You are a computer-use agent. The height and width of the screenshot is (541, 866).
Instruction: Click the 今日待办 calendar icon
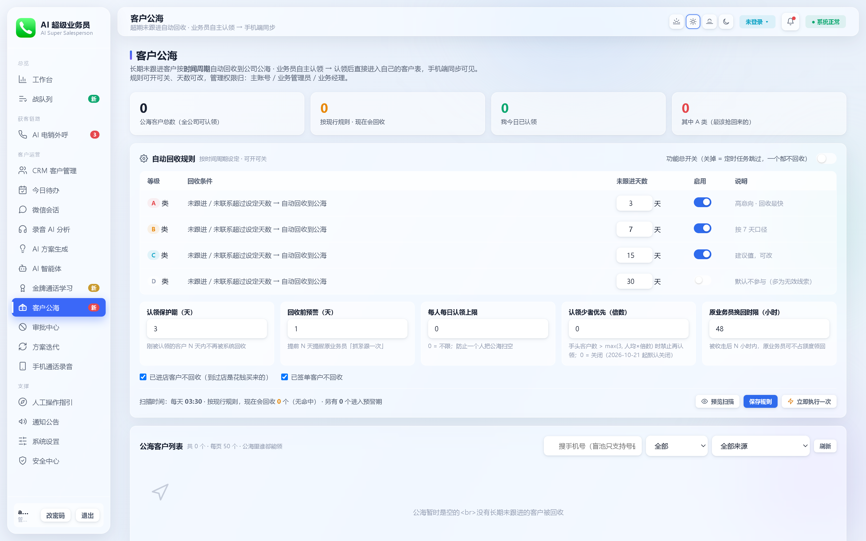(x=22, y=190)
